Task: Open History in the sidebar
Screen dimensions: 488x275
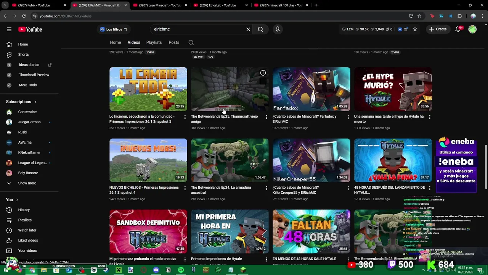Action: 24,210
